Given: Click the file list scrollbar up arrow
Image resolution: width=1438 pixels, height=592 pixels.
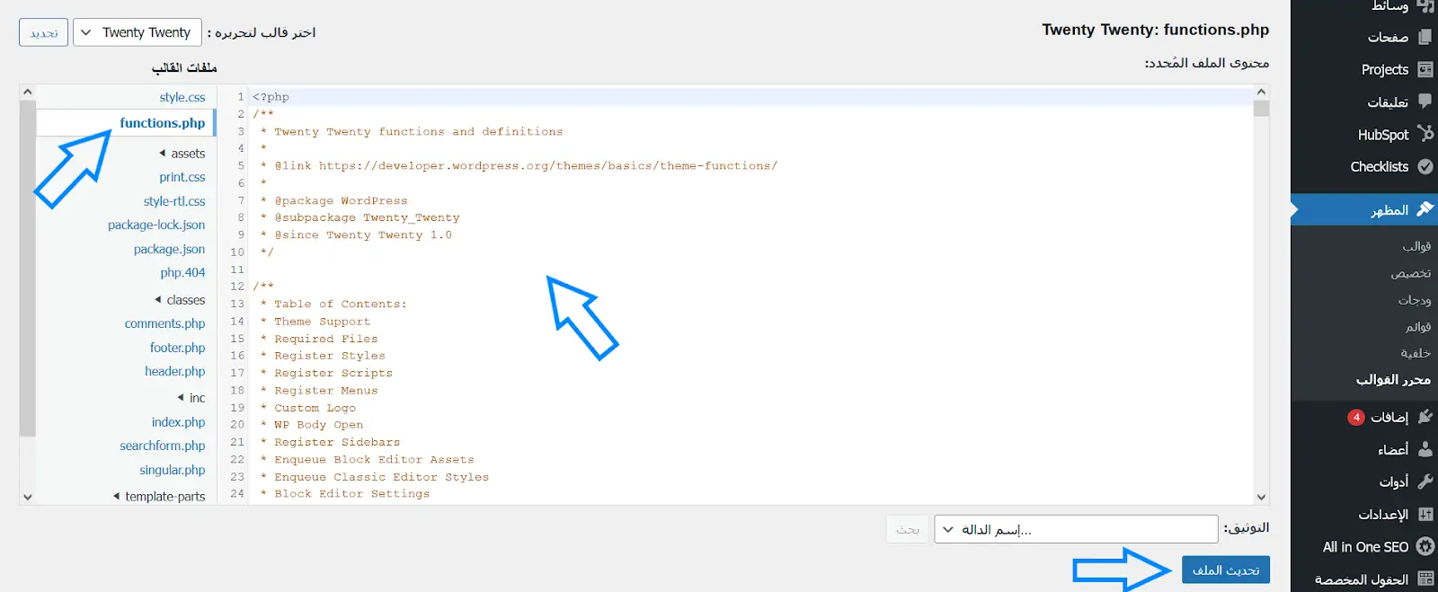Looking at the screenshot, I should (x=27, y=92).
